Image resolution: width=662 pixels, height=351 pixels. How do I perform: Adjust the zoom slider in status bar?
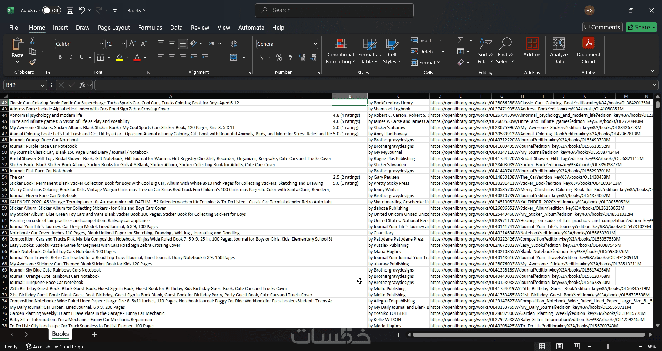coord(608,347)
